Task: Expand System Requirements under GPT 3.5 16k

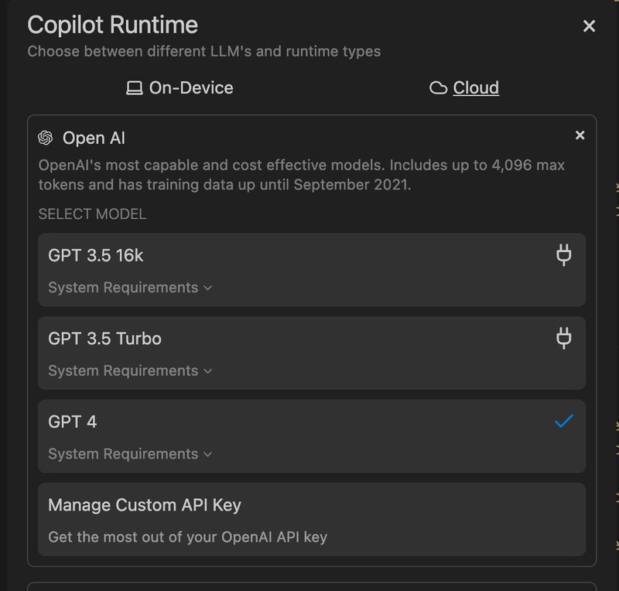Action: tap(129, 287)
